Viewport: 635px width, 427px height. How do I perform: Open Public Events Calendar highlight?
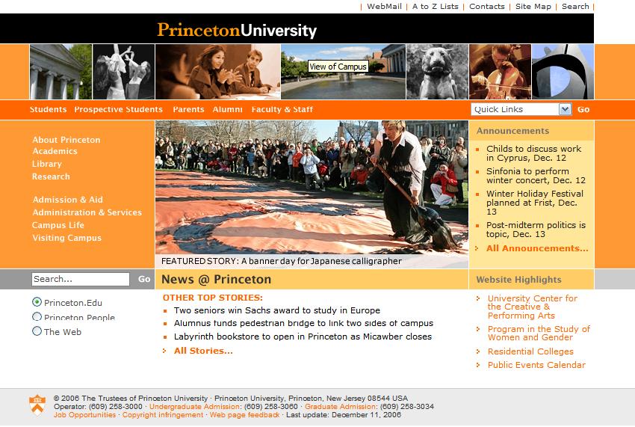[x=536, y=365]
